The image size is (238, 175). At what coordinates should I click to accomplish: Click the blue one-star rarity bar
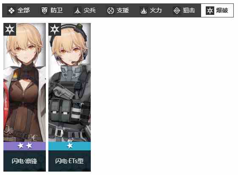tap(70, 146)
